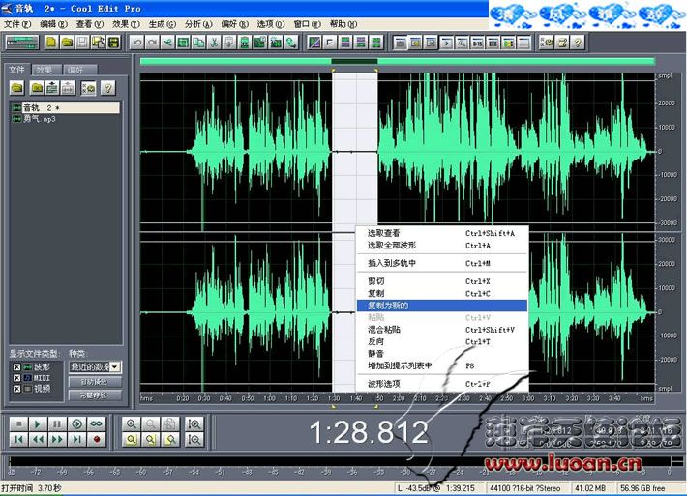Click the file panel help question icon
The width and height of the screenshot is (687, 496).
coord(107,88)
